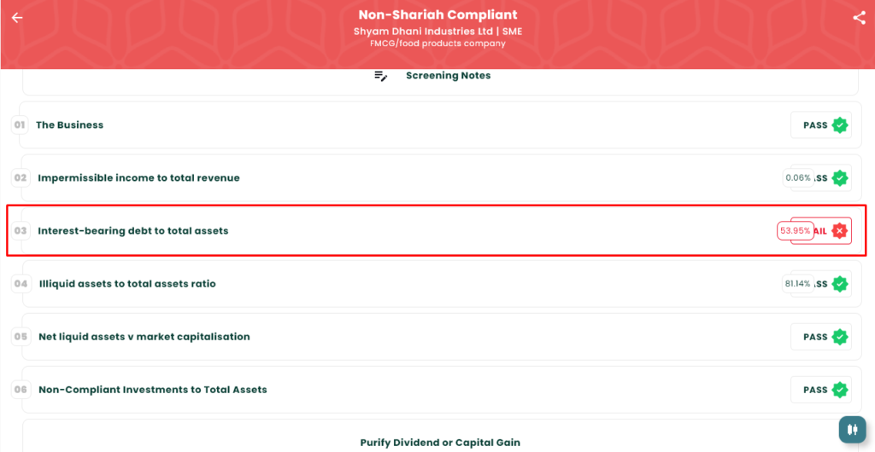
Task: Click green badge for Non-Compliant Investments
Action: pos(840,390)
